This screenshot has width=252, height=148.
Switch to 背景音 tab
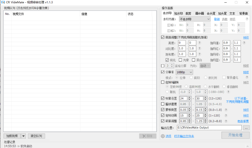(x=243, y=13)
